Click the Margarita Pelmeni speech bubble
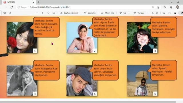The height and width of the screenshot is (103, 183). point(46,70)
